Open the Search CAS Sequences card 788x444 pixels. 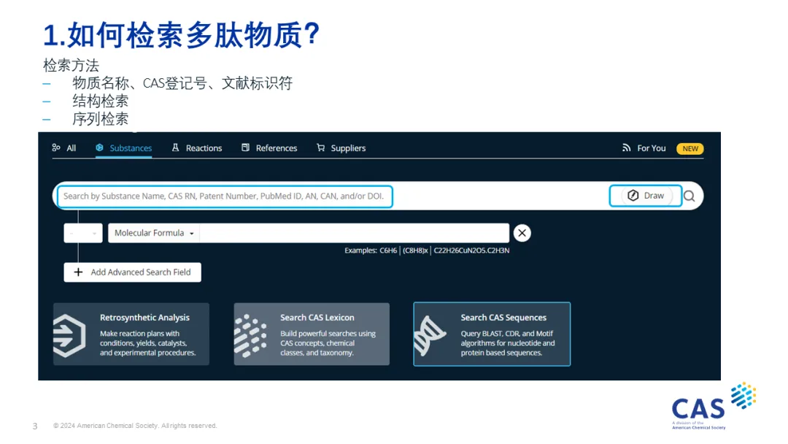point(492,334)
